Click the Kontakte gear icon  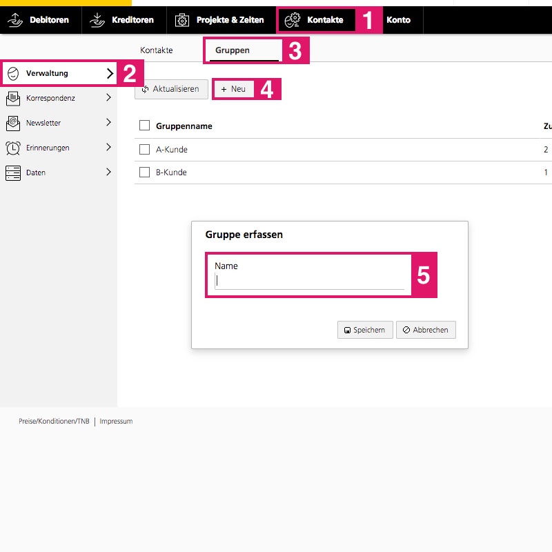point(293,20)
